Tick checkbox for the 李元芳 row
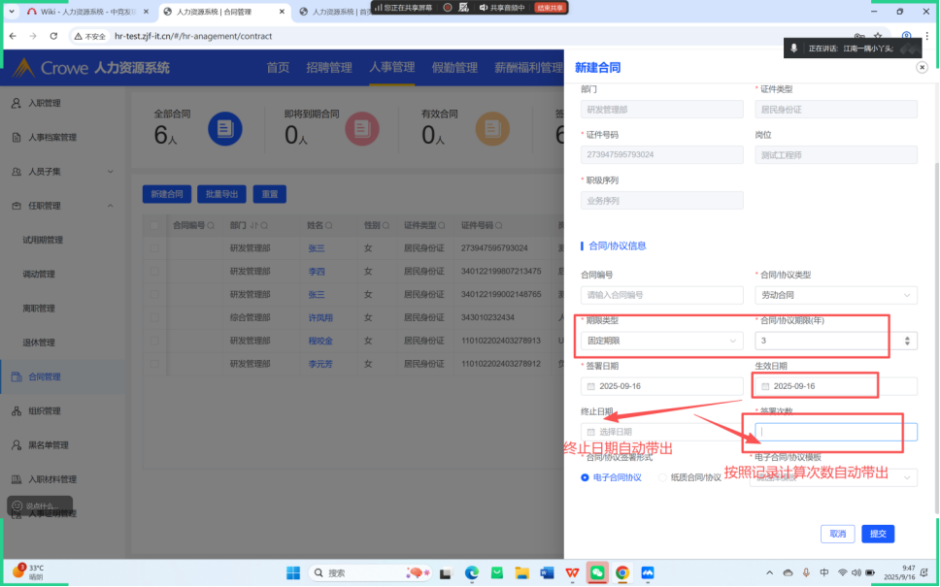Viewport: 940px width, 587px height. 154,364
